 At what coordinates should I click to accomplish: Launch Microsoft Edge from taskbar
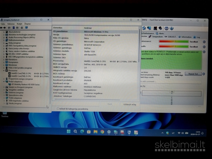pyautogui.click(x=82, y=132)
